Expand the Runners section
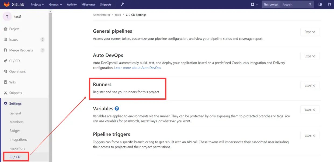This screenshot has width=334, height=162. (x=310, y=85)
